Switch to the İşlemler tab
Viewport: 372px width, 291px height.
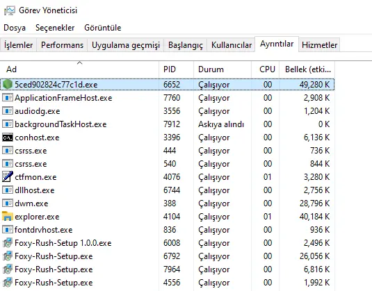19,44
